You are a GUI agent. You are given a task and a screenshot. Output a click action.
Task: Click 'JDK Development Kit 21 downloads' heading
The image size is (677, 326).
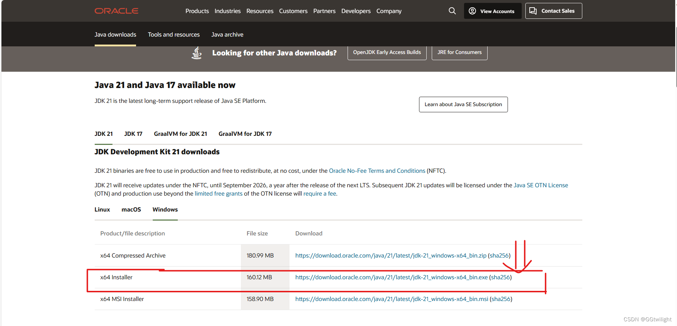[x=157, y=152]
